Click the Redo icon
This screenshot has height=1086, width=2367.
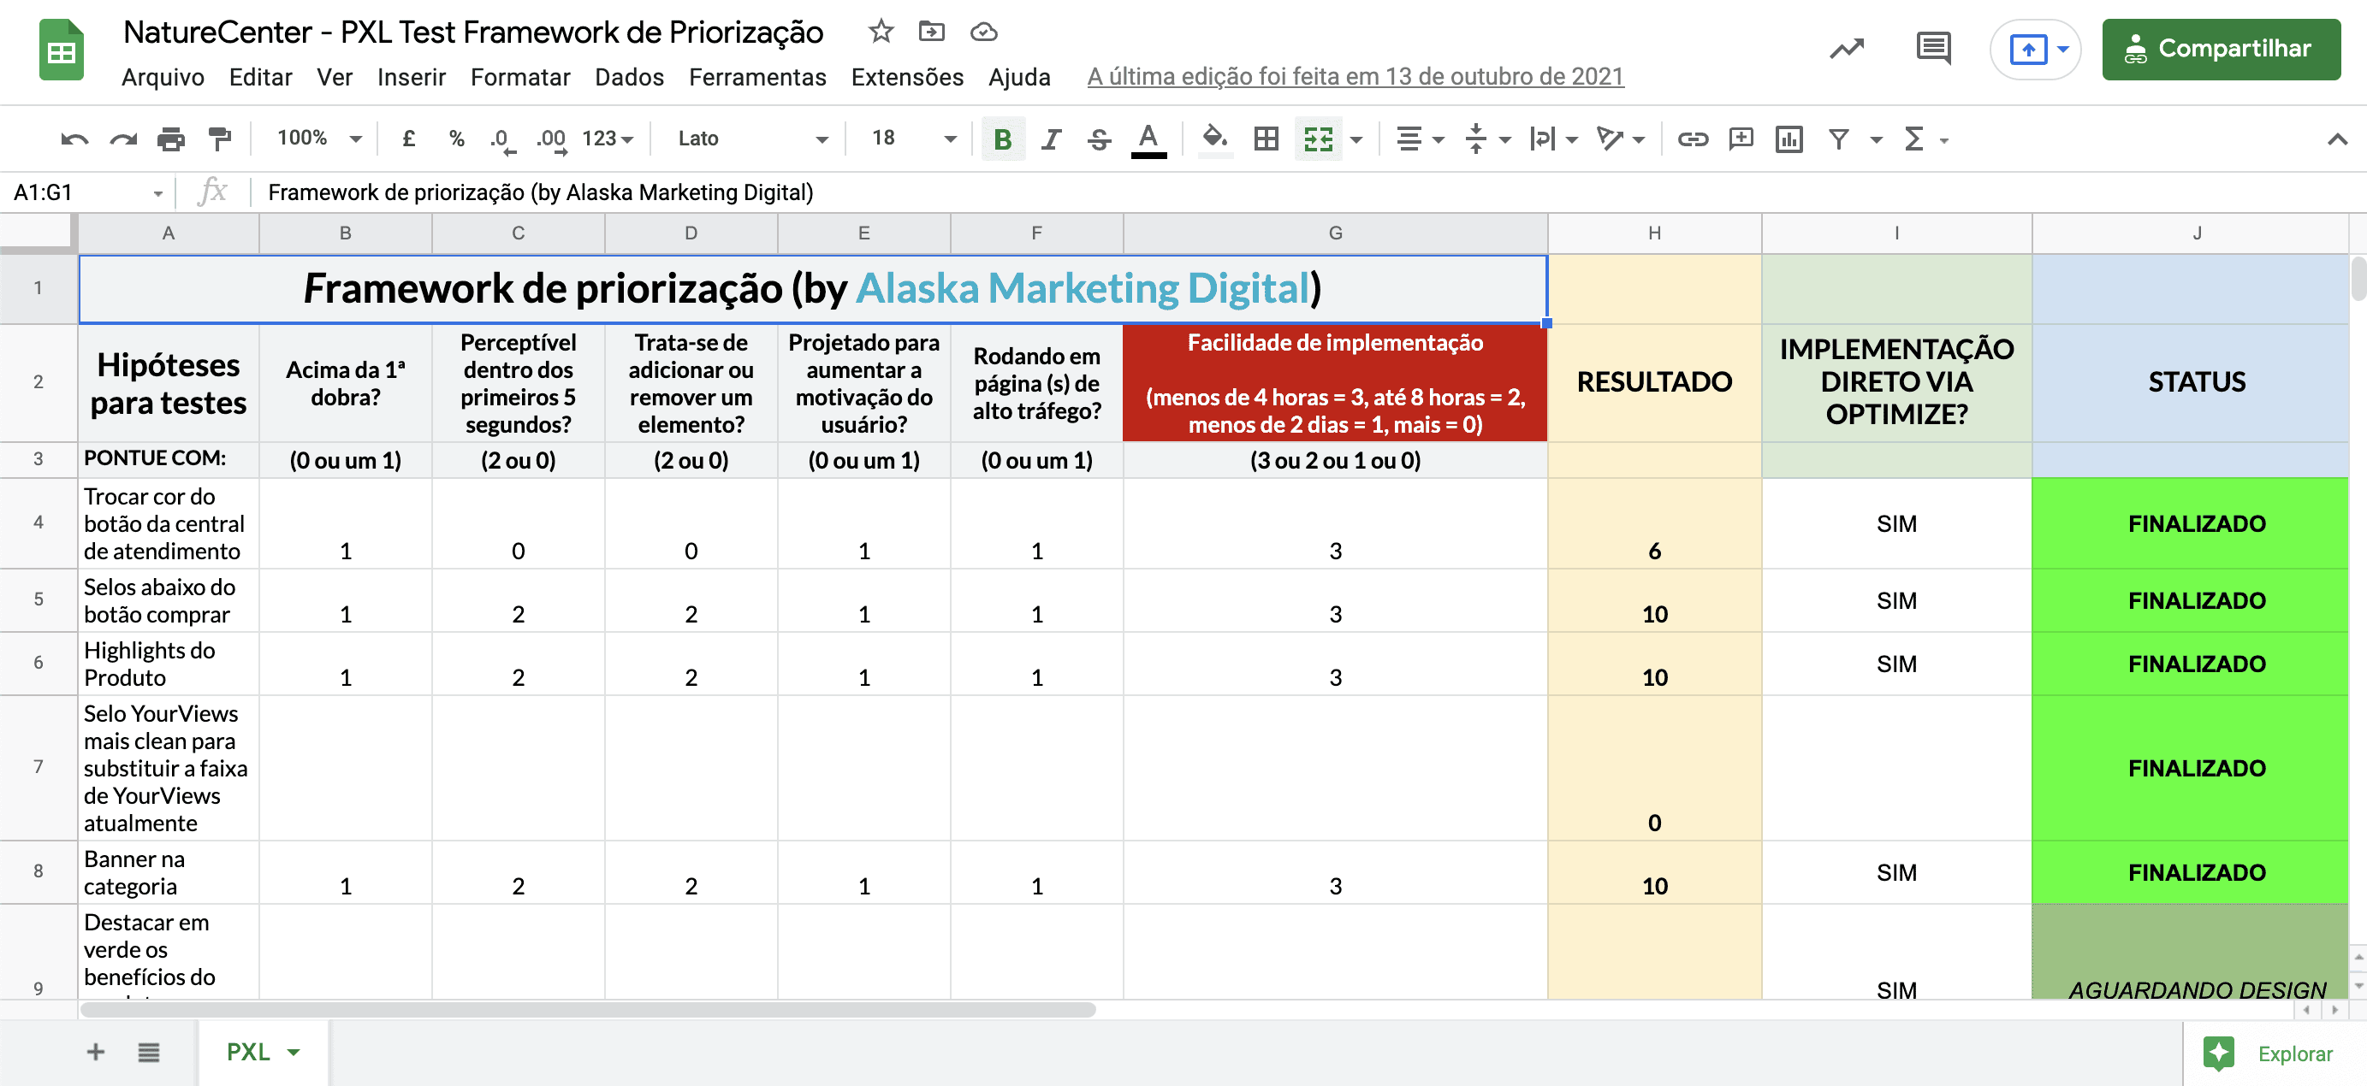pyautogui.click(x=123, y=139)
